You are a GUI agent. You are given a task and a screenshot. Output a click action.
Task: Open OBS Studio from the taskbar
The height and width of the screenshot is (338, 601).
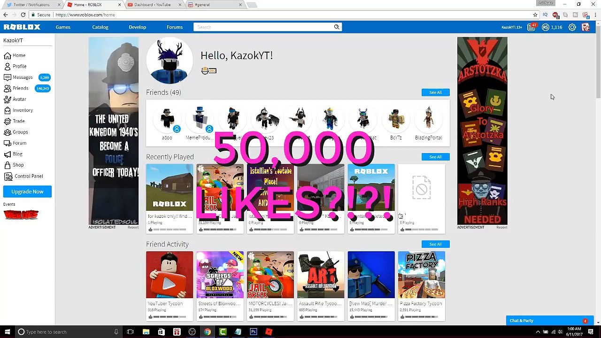(192, 332)
